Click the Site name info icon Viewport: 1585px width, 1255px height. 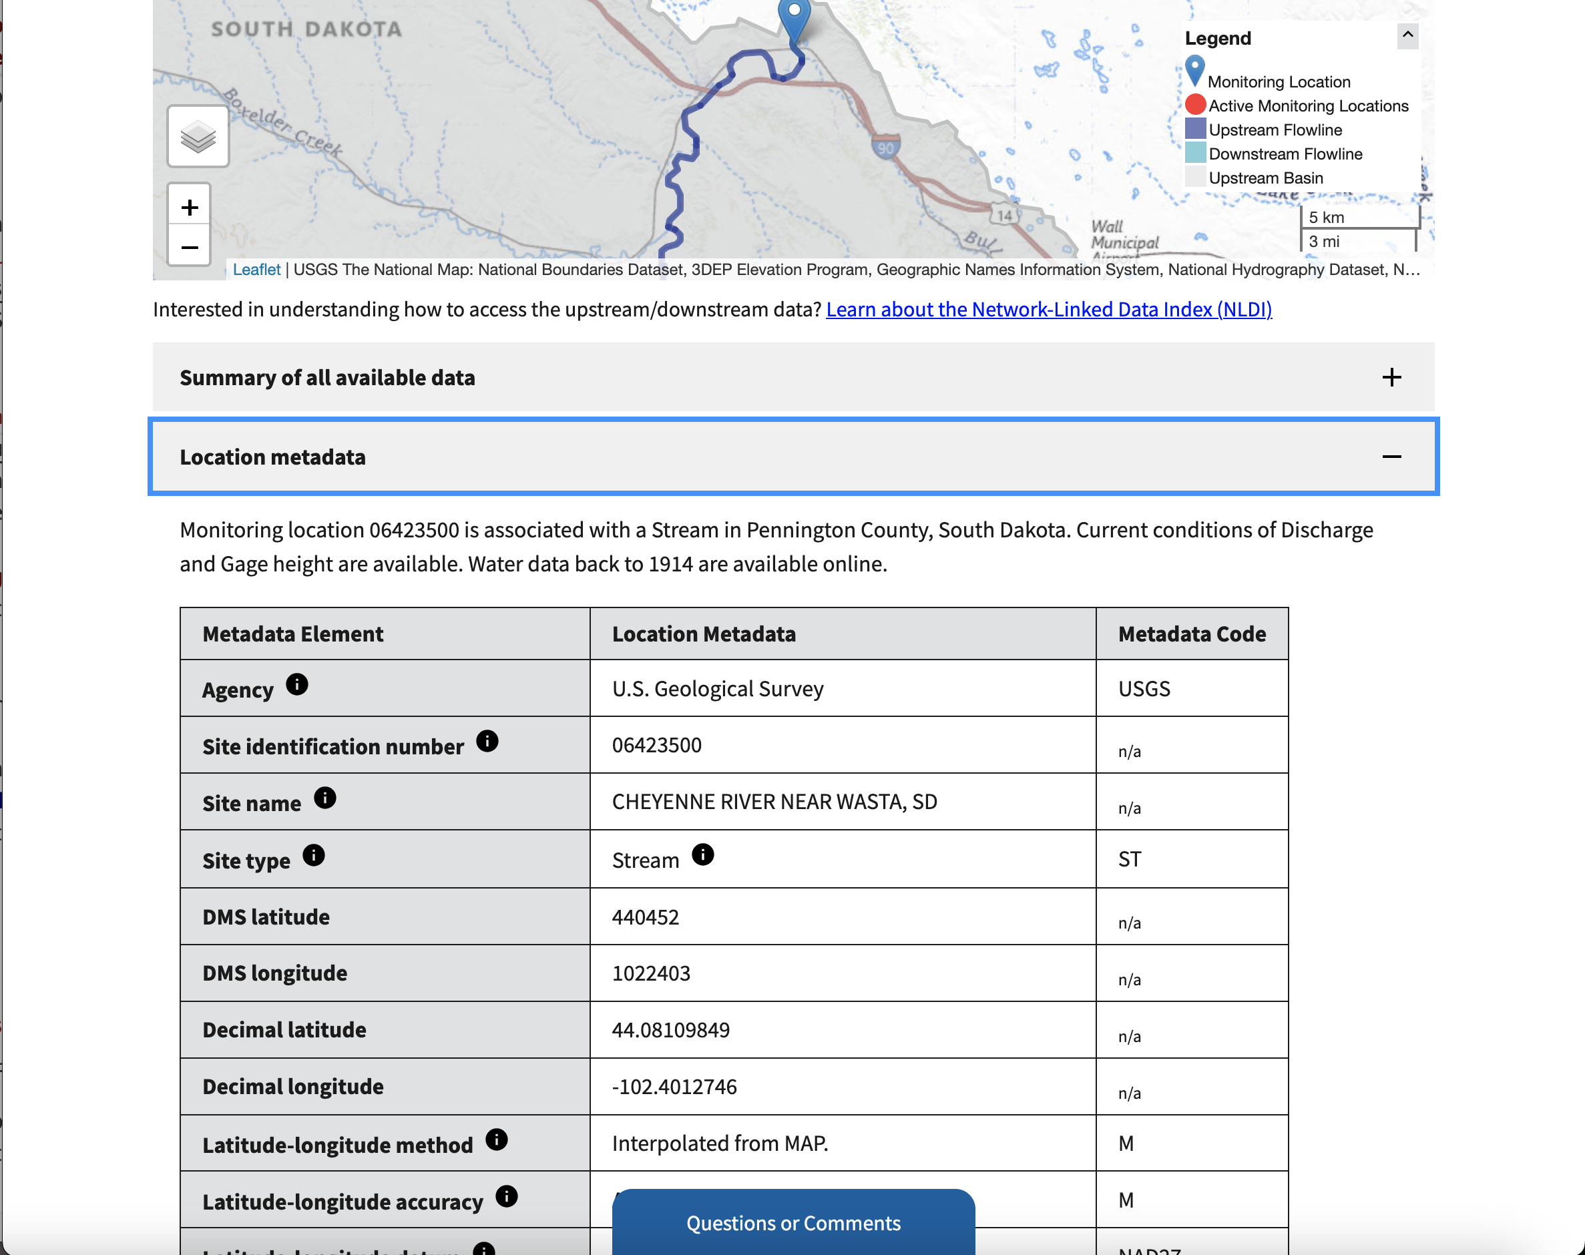click(324, 797)
